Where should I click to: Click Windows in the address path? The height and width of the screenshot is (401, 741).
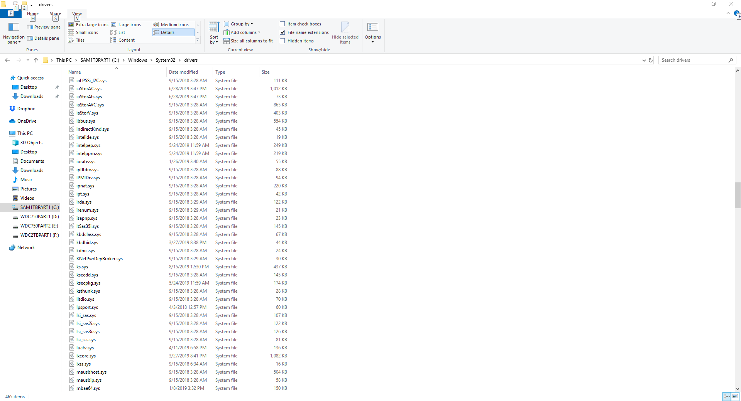[137, 60]
